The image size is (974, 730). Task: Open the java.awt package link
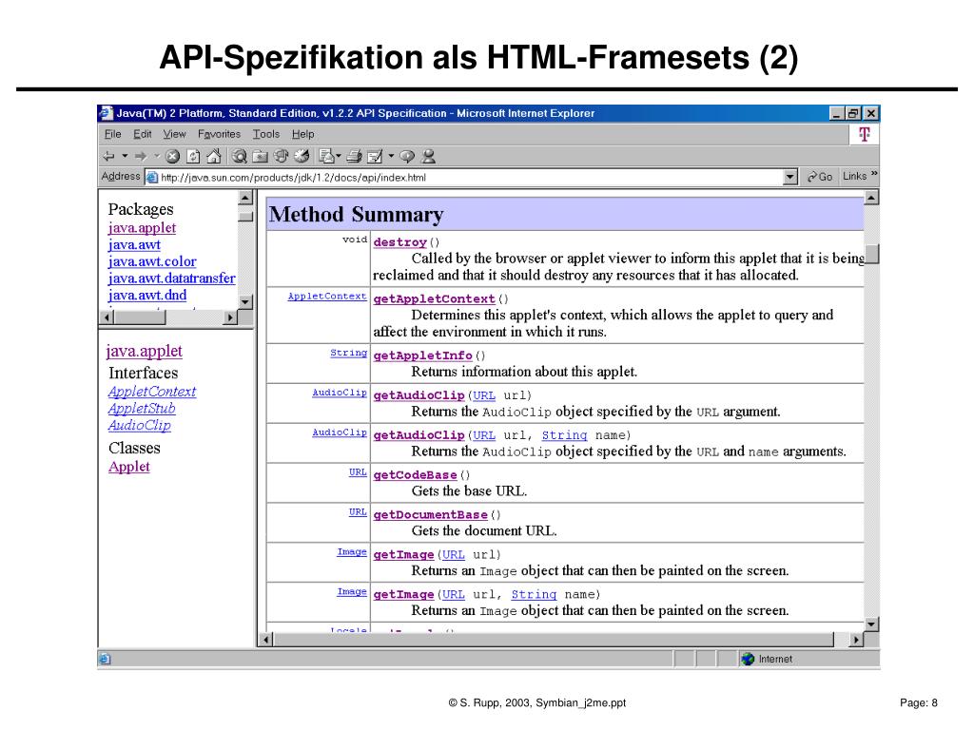tap(134, 244)
